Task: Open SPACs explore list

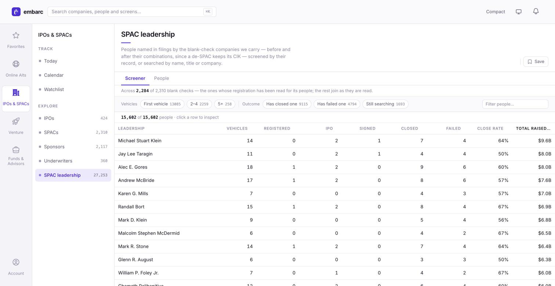Action: (73, 133)
